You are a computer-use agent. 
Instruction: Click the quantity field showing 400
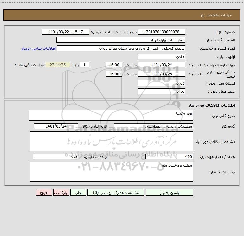(x=169, y=156)
